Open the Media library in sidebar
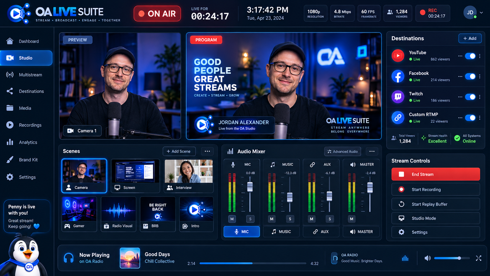Viewport: 490px width, 276px height. click(26, 108)
